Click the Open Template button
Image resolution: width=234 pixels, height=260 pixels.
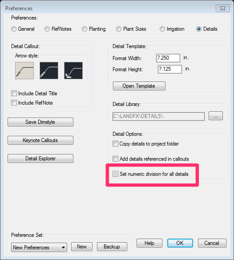(x=139, y=86)
